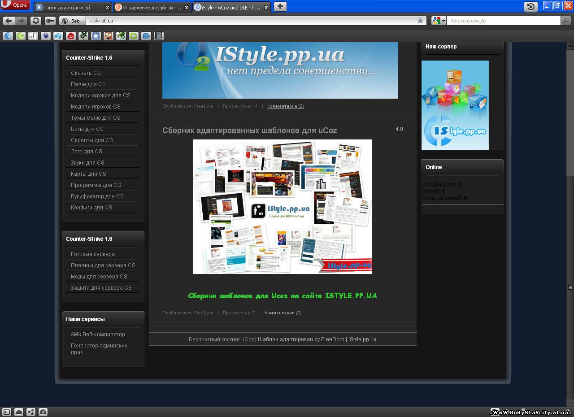This screenshot has height=417, width=574.
Task: Close the iStyle - uCoz and DLE tab
Action: [266, 8]
